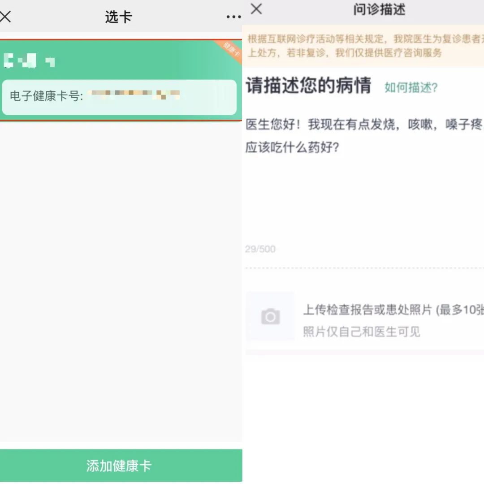Select the green health card's top area
Image resolution: width=484 pixels, height=484 pixels.
121,59
